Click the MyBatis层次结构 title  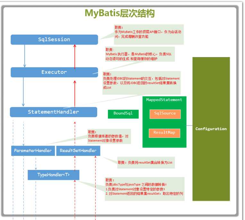click(120, 13)
